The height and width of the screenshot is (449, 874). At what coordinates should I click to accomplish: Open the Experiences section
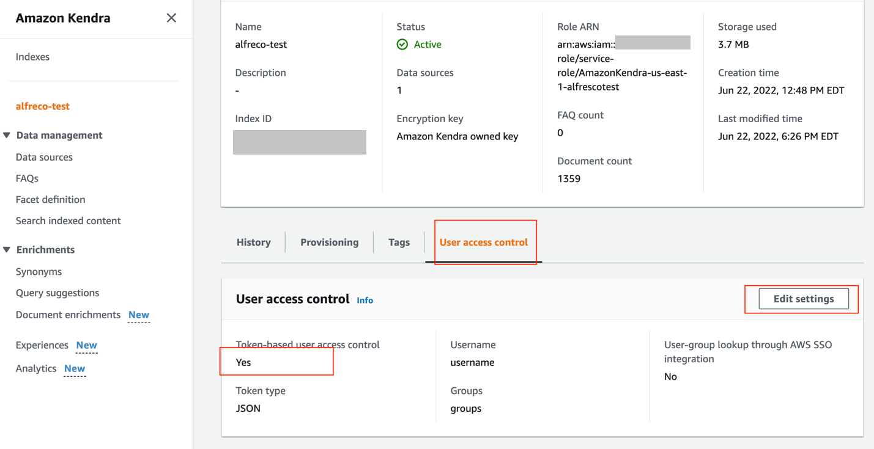click(42, 345)
